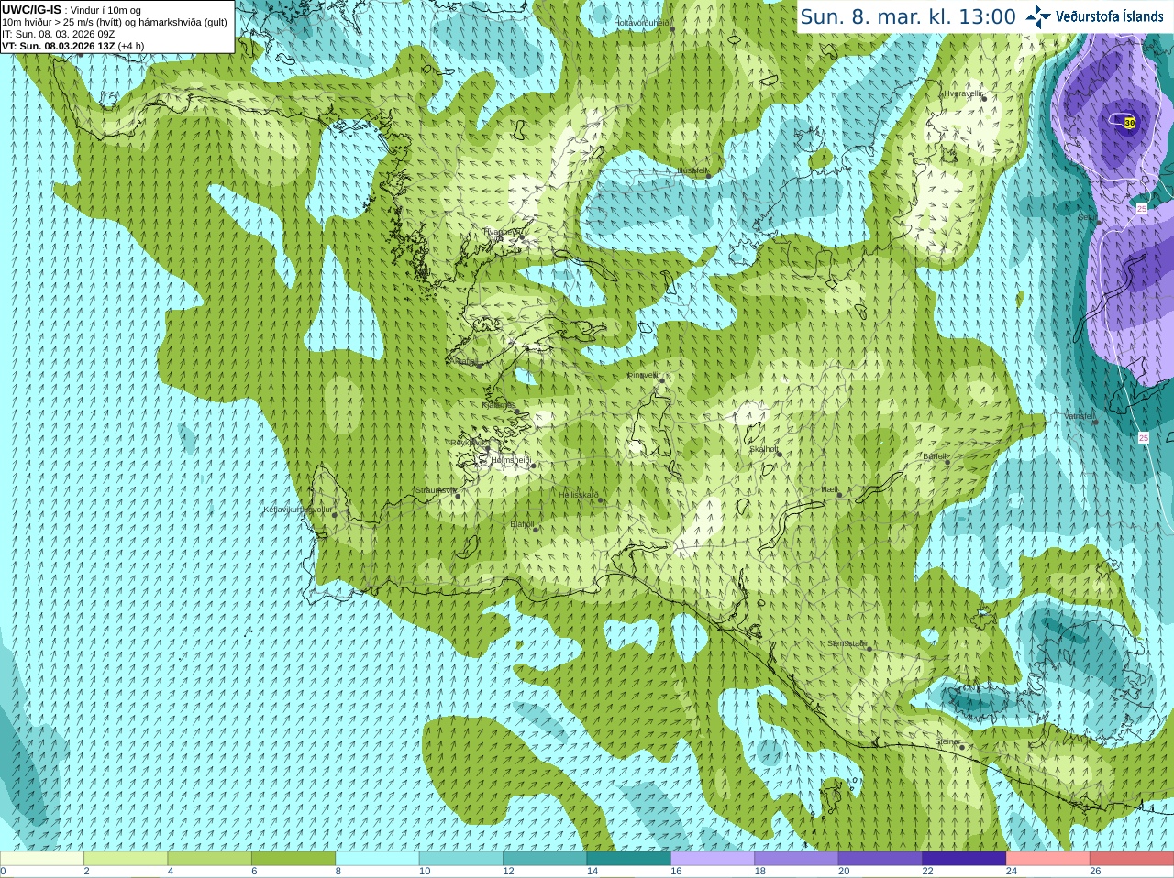Image resolution: width=1174 pixels, height=878 pixels.
Task: Pick the 0–2 m/s pale yellow legend swatch
Action: [42, 859]
